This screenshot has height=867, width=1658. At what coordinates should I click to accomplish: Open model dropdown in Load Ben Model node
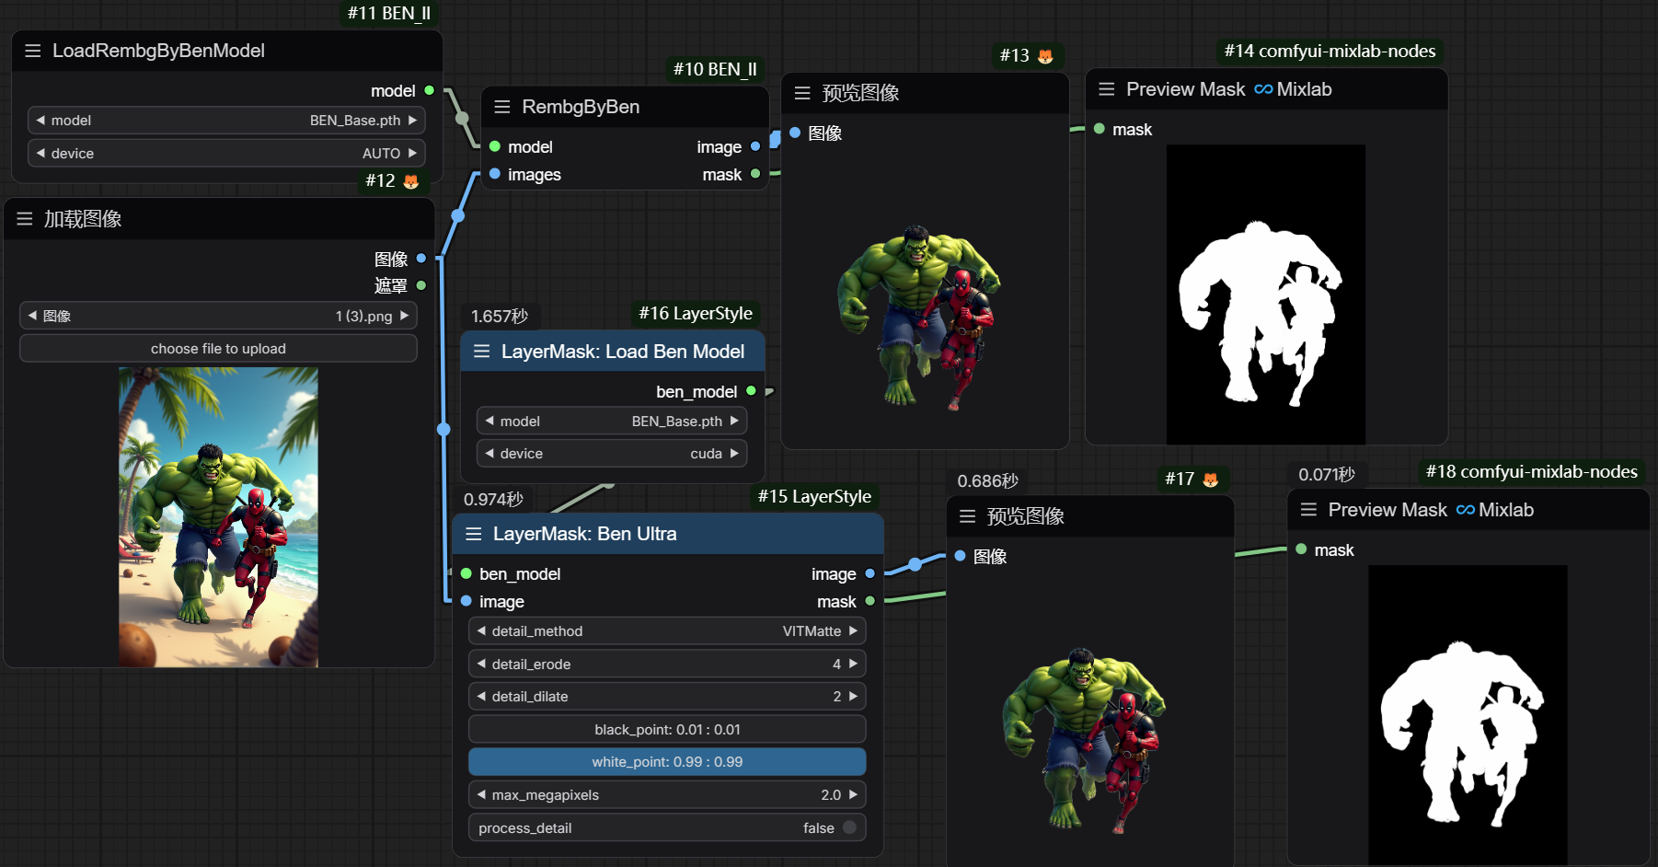tap(612, 422)
